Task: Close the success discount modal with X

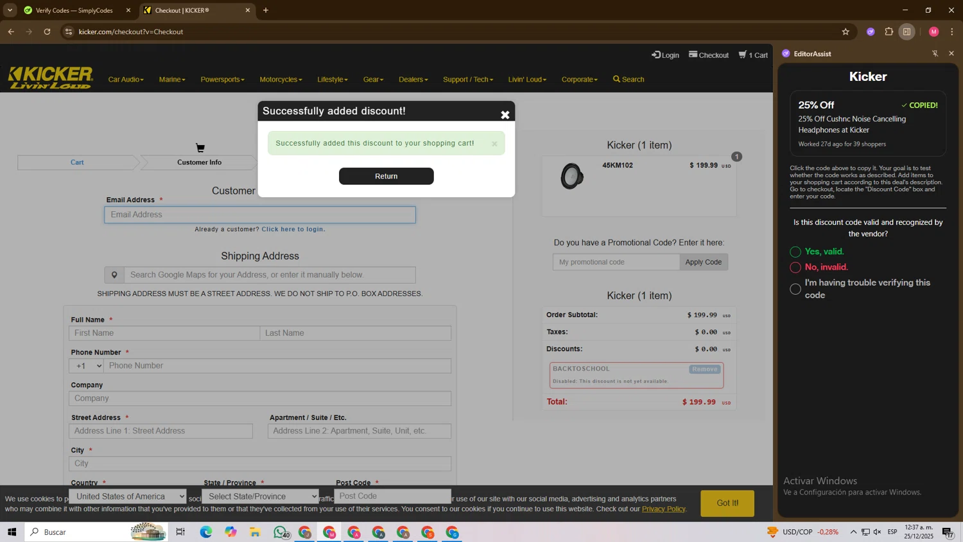Action: coord(505,114)
